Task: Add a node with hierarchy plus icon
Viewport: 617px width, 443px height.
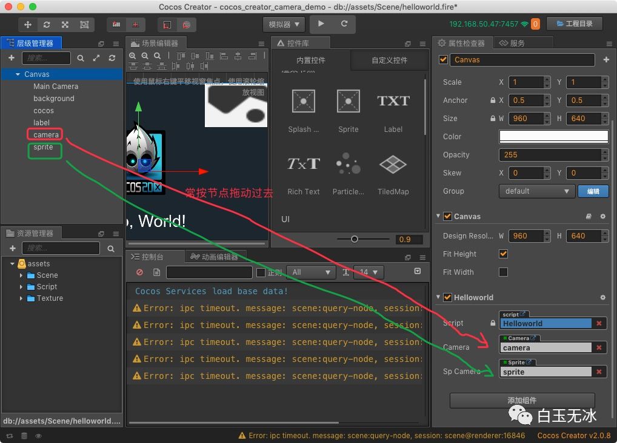Action: [x=12, y=57]
